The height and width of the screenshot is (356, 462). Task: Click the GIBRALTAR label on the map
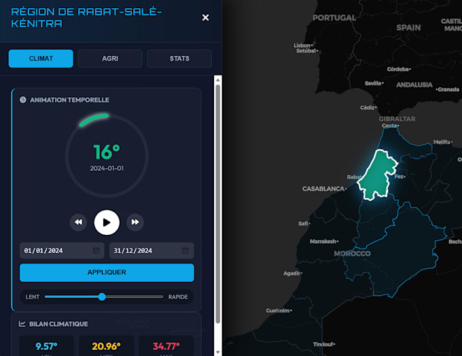click(397, 119)
